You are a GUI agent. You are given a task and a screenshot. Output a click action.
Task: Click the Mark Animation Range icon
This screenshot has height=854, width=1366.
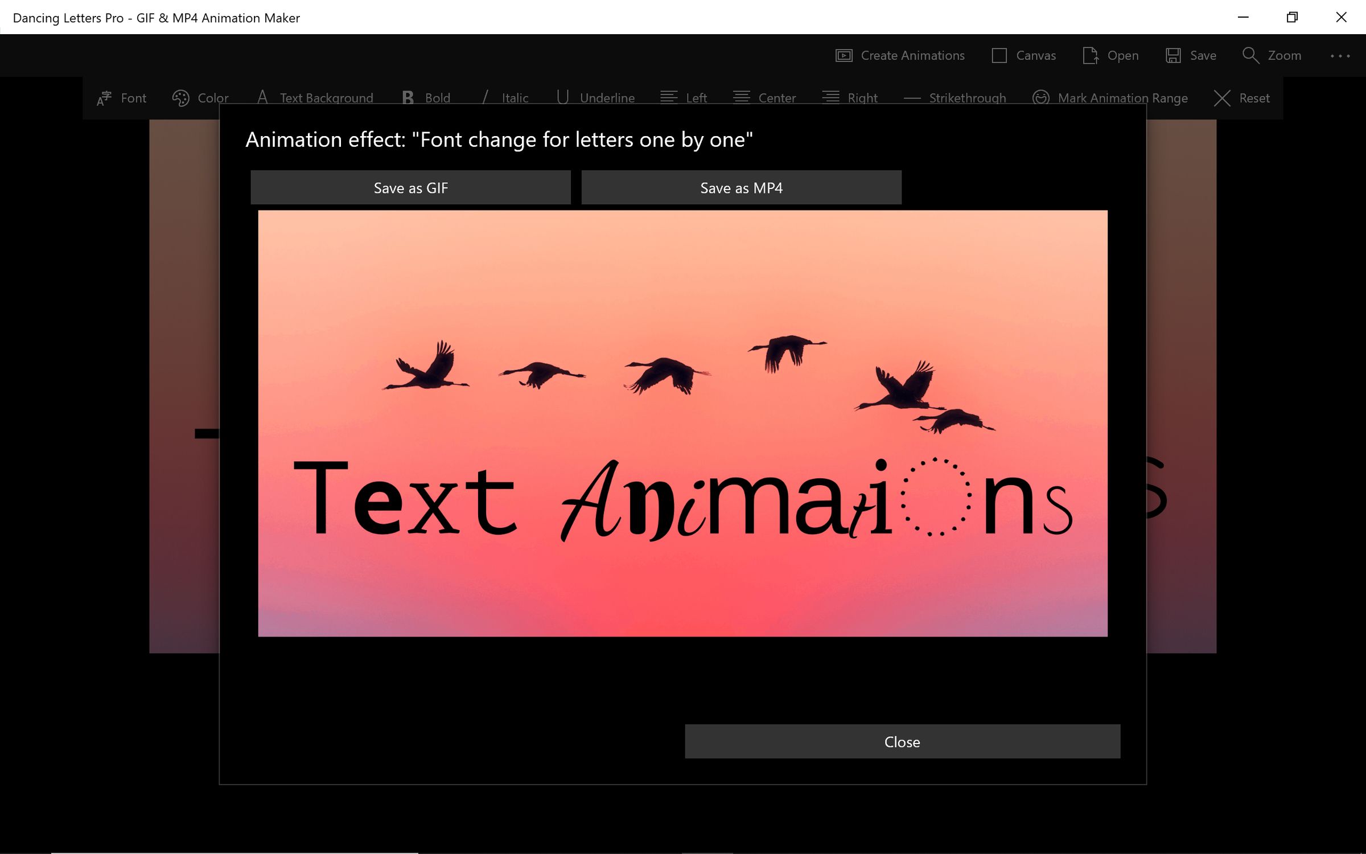click(1042, 97)
